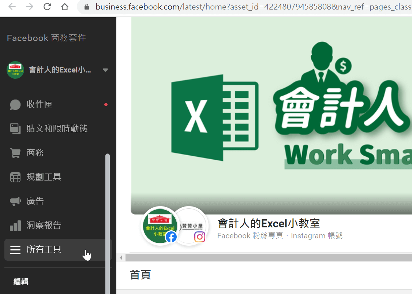Click the Facebook page profile picture
The image size is (412, 294).
point(160,226)
